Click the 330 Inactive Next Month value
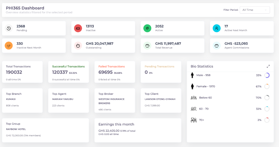 point(20,43)
